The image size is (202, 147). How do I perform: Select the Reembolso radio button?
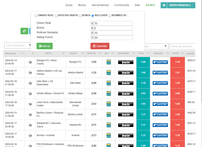[110, 16]
